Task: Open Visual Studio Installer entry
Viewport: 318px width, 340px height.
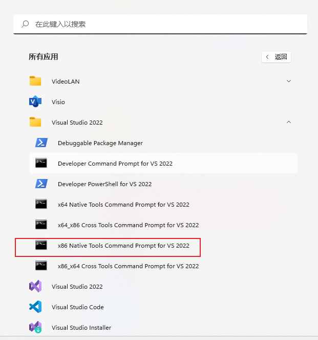Action: 81,328
